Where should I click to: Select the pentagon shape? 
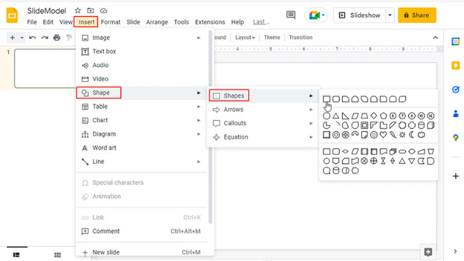point(384,116)
